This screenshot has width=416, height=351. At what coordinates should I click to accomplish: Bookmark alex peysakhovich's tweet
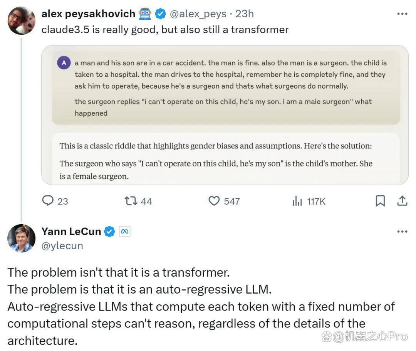380,201
